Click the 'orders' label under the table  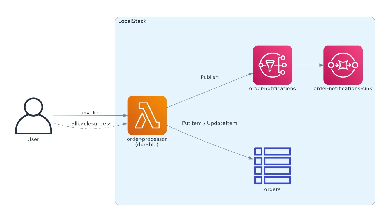(x=272, y=189)
